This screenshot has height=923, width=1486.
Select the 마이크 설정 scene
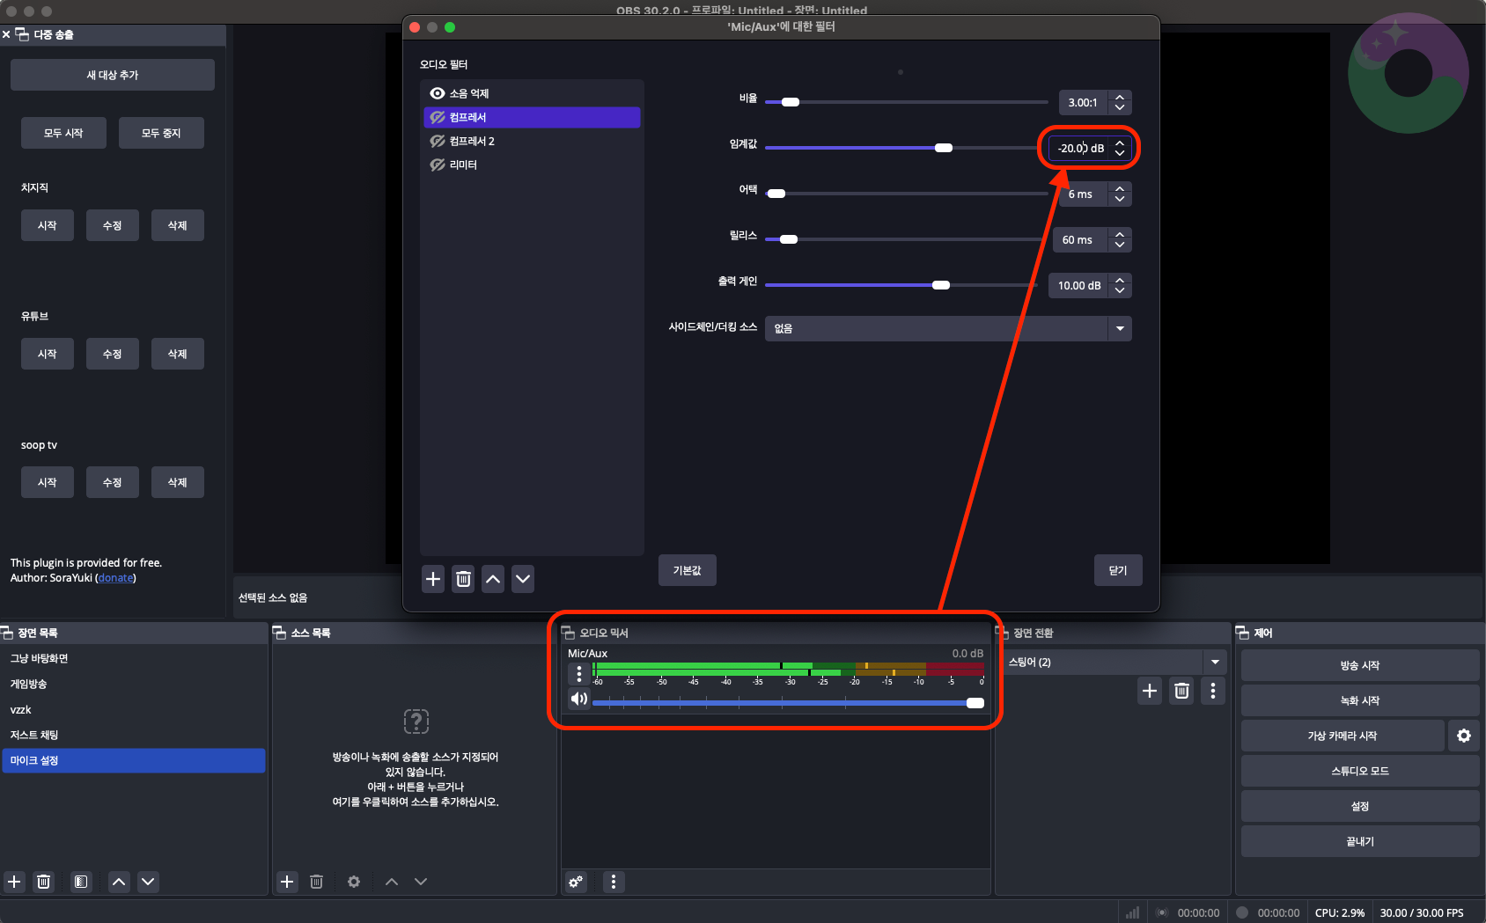click(x=134, y=760)
